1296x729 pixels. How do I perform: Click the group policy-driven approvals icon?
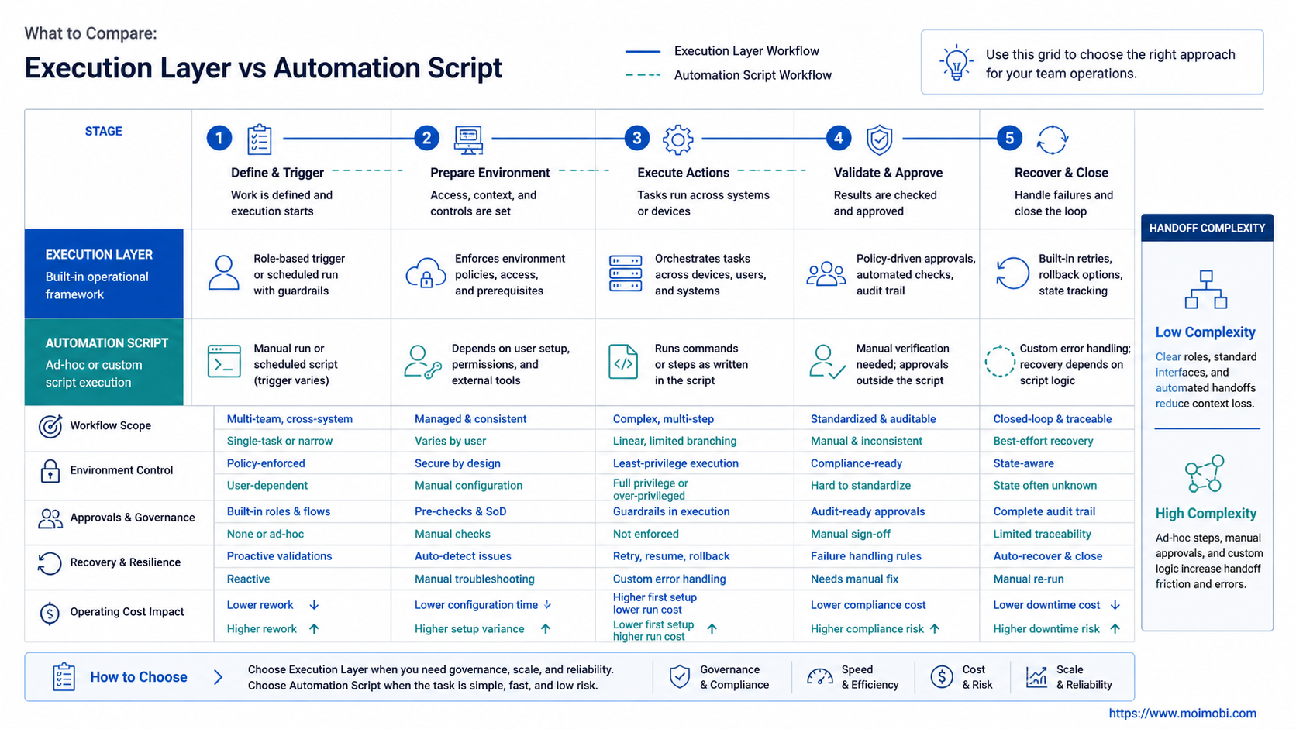point(826,273)
